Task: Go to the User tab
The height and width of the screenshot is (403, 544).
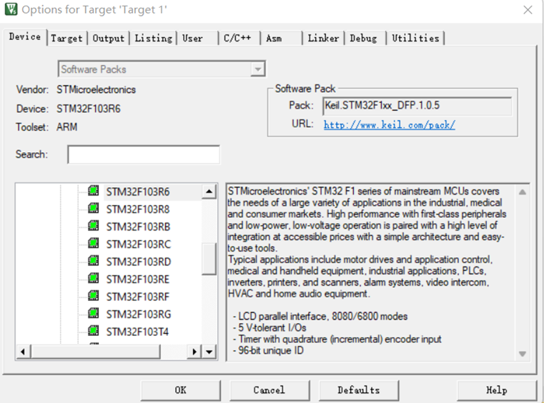Action: click(192, 38)
